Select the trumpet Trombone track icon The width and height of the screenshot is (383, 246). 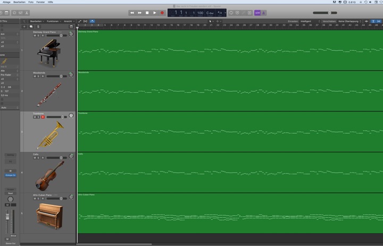coord(50,135)
